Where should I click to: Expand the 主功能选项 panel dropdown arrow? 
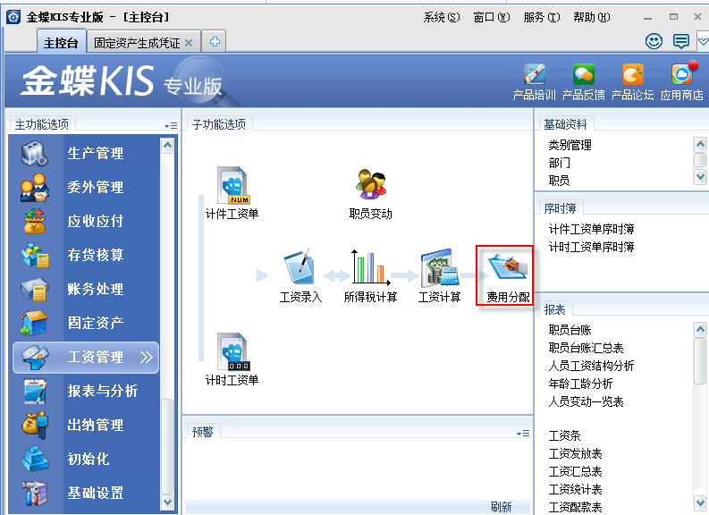coord(170,126)
